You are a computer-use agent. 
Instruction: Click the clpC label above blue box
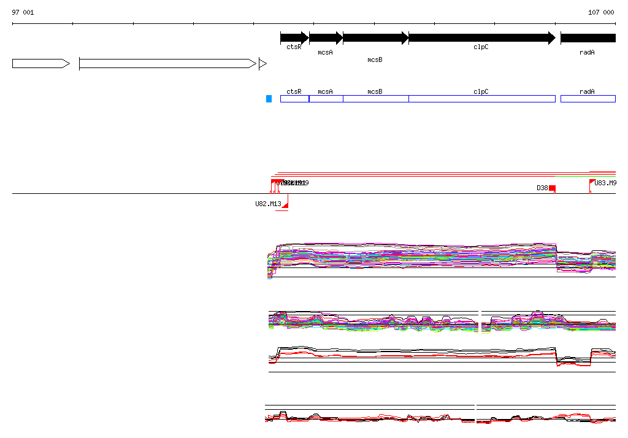[x=481, y=92]
